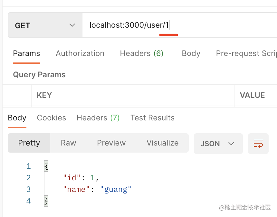
Task: Switch to the request Params tab
Action: (x=26, y=53)
